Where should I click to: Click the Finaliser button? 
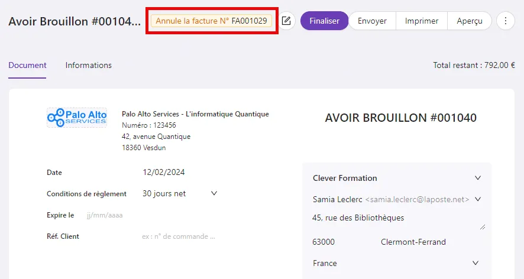tap(324, 21)
